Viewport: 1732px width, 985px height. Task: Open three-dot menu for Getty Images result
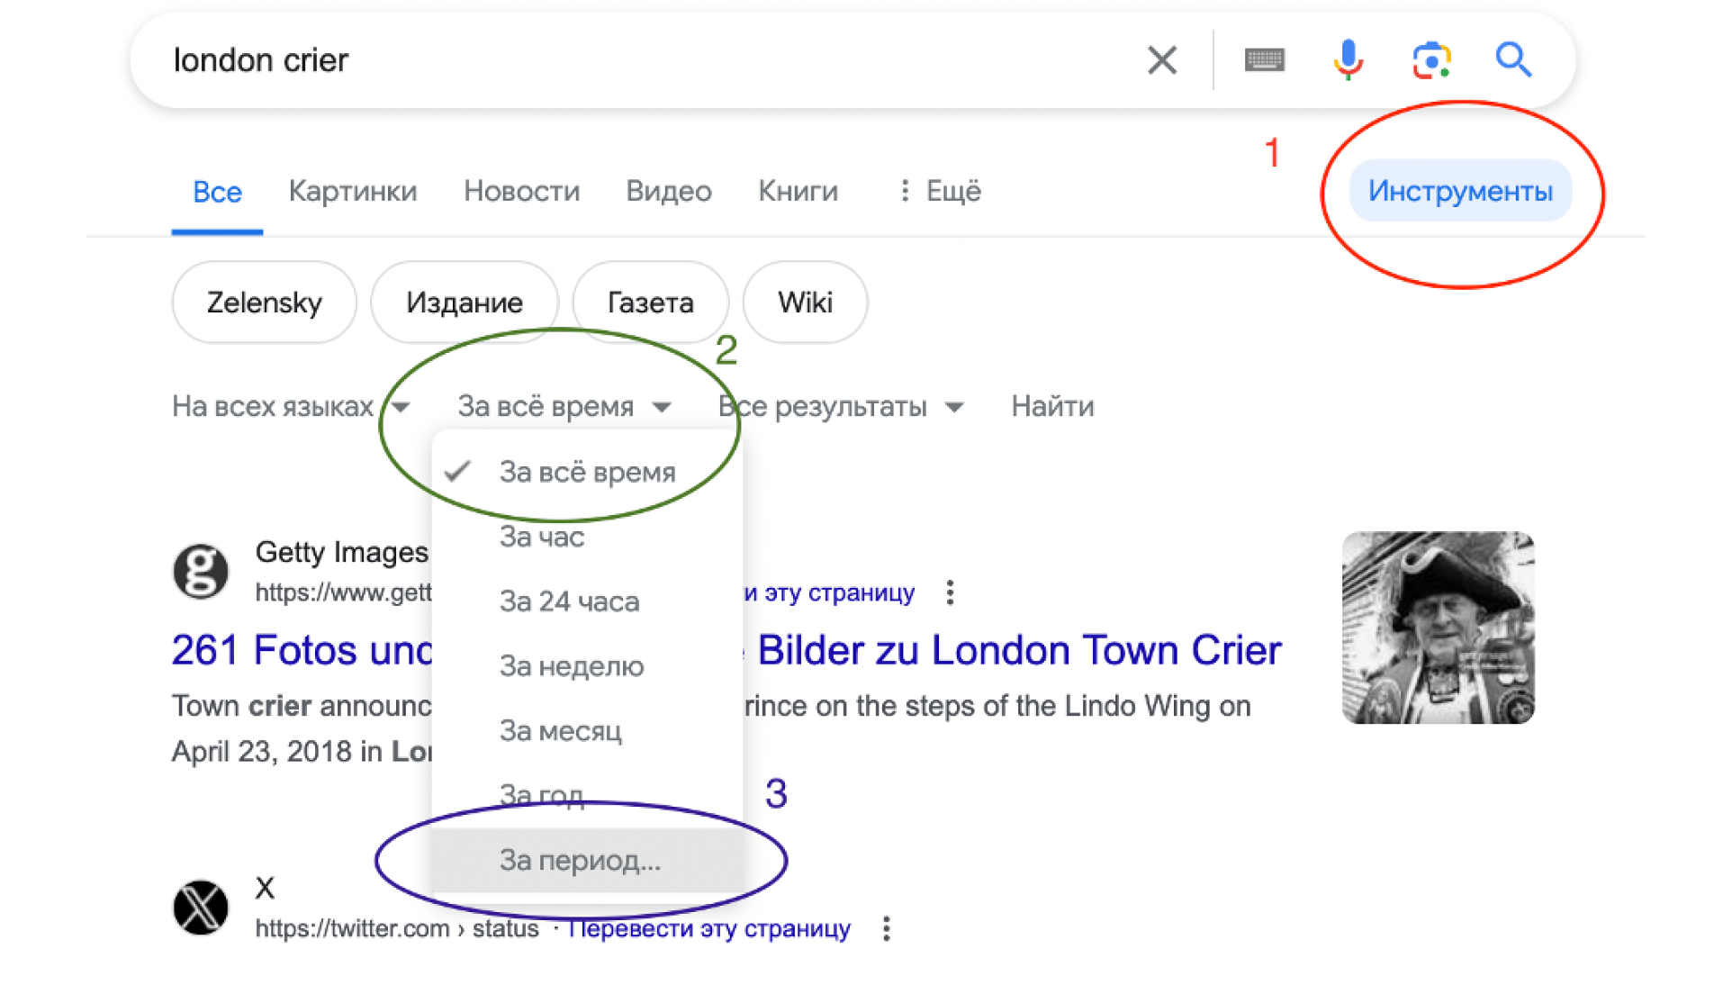[x=950, y=592]
